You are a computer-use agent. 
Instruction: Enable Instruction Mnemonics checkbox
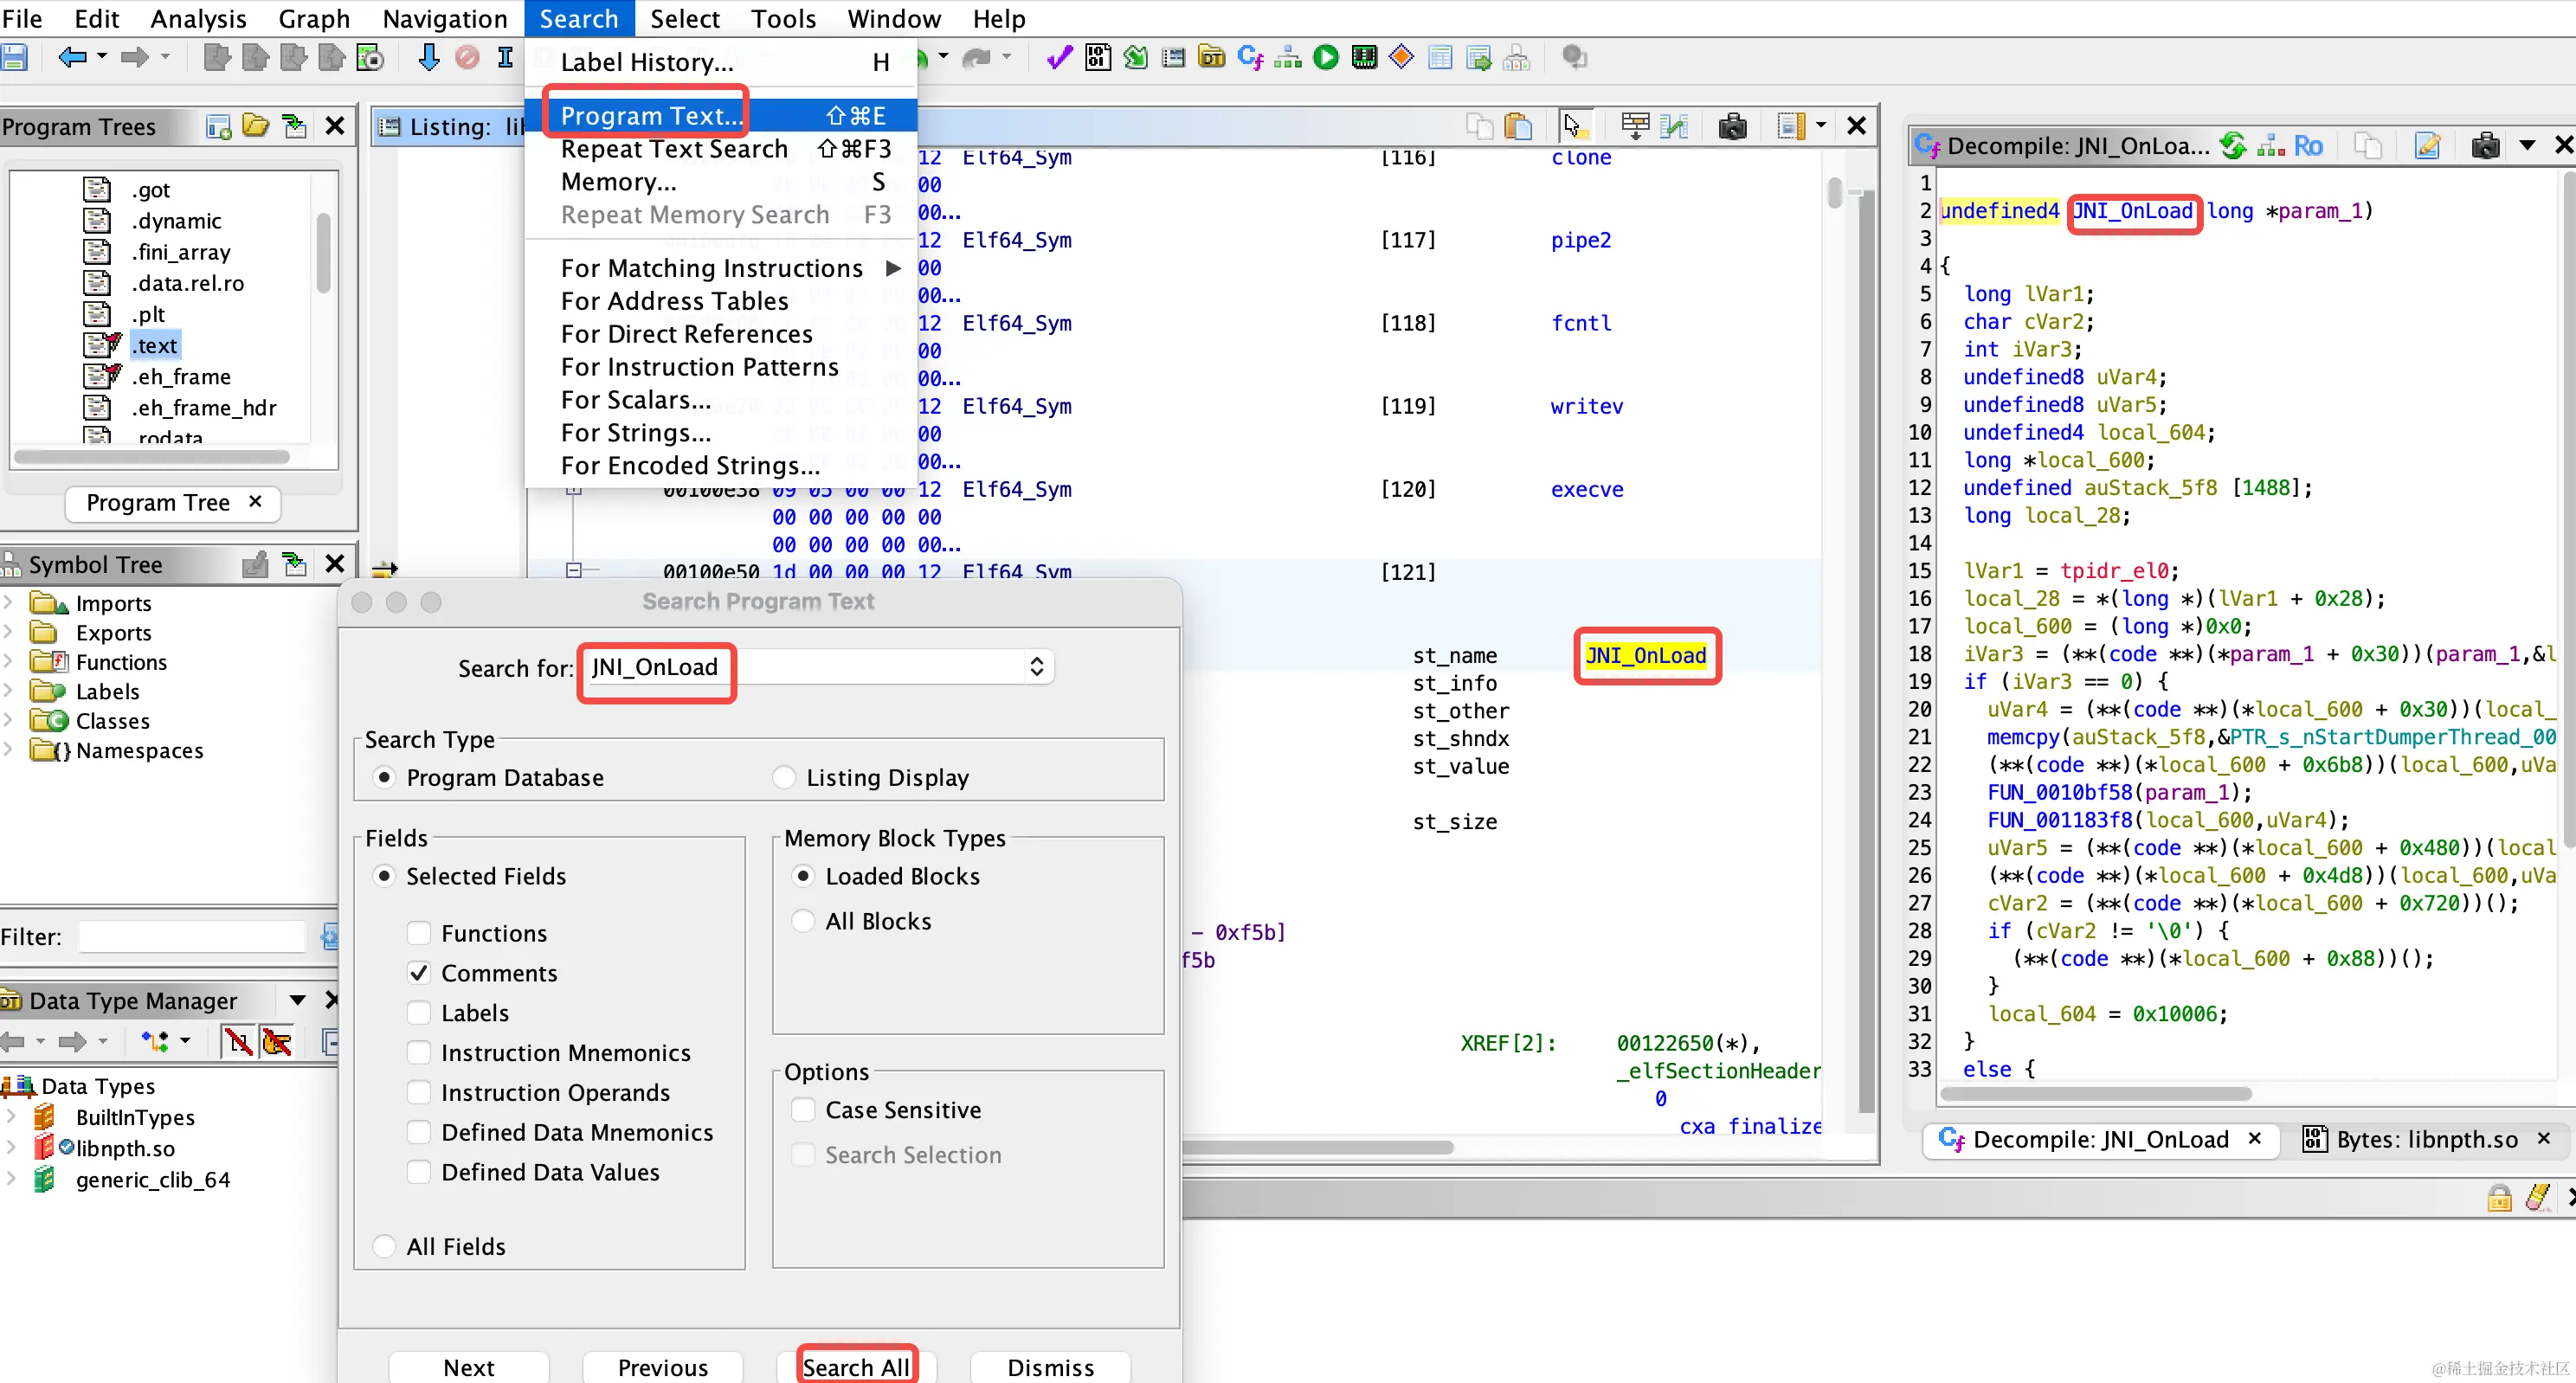pos(419,1053)
